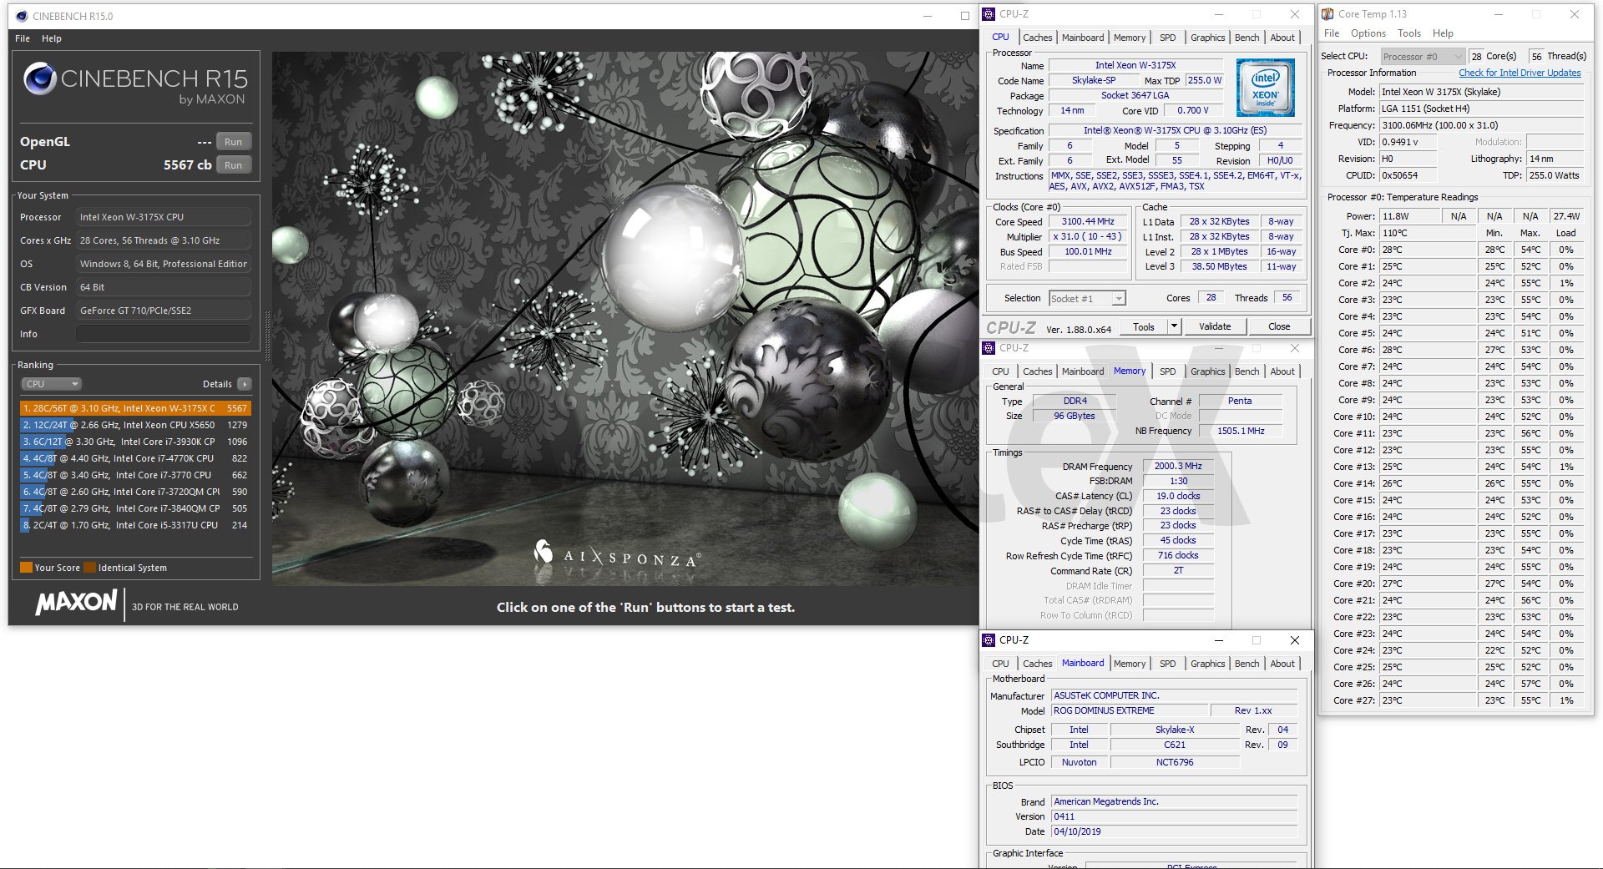Open CPU tab in bottom Mainboard CPU-Z window

[1000, 664]
